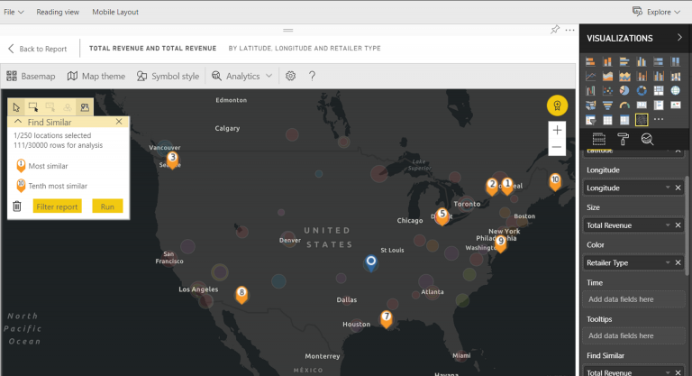Viewport: 692px width, 376px height.
Task: Zoom out on the map
Action: (x=557, y=147)
